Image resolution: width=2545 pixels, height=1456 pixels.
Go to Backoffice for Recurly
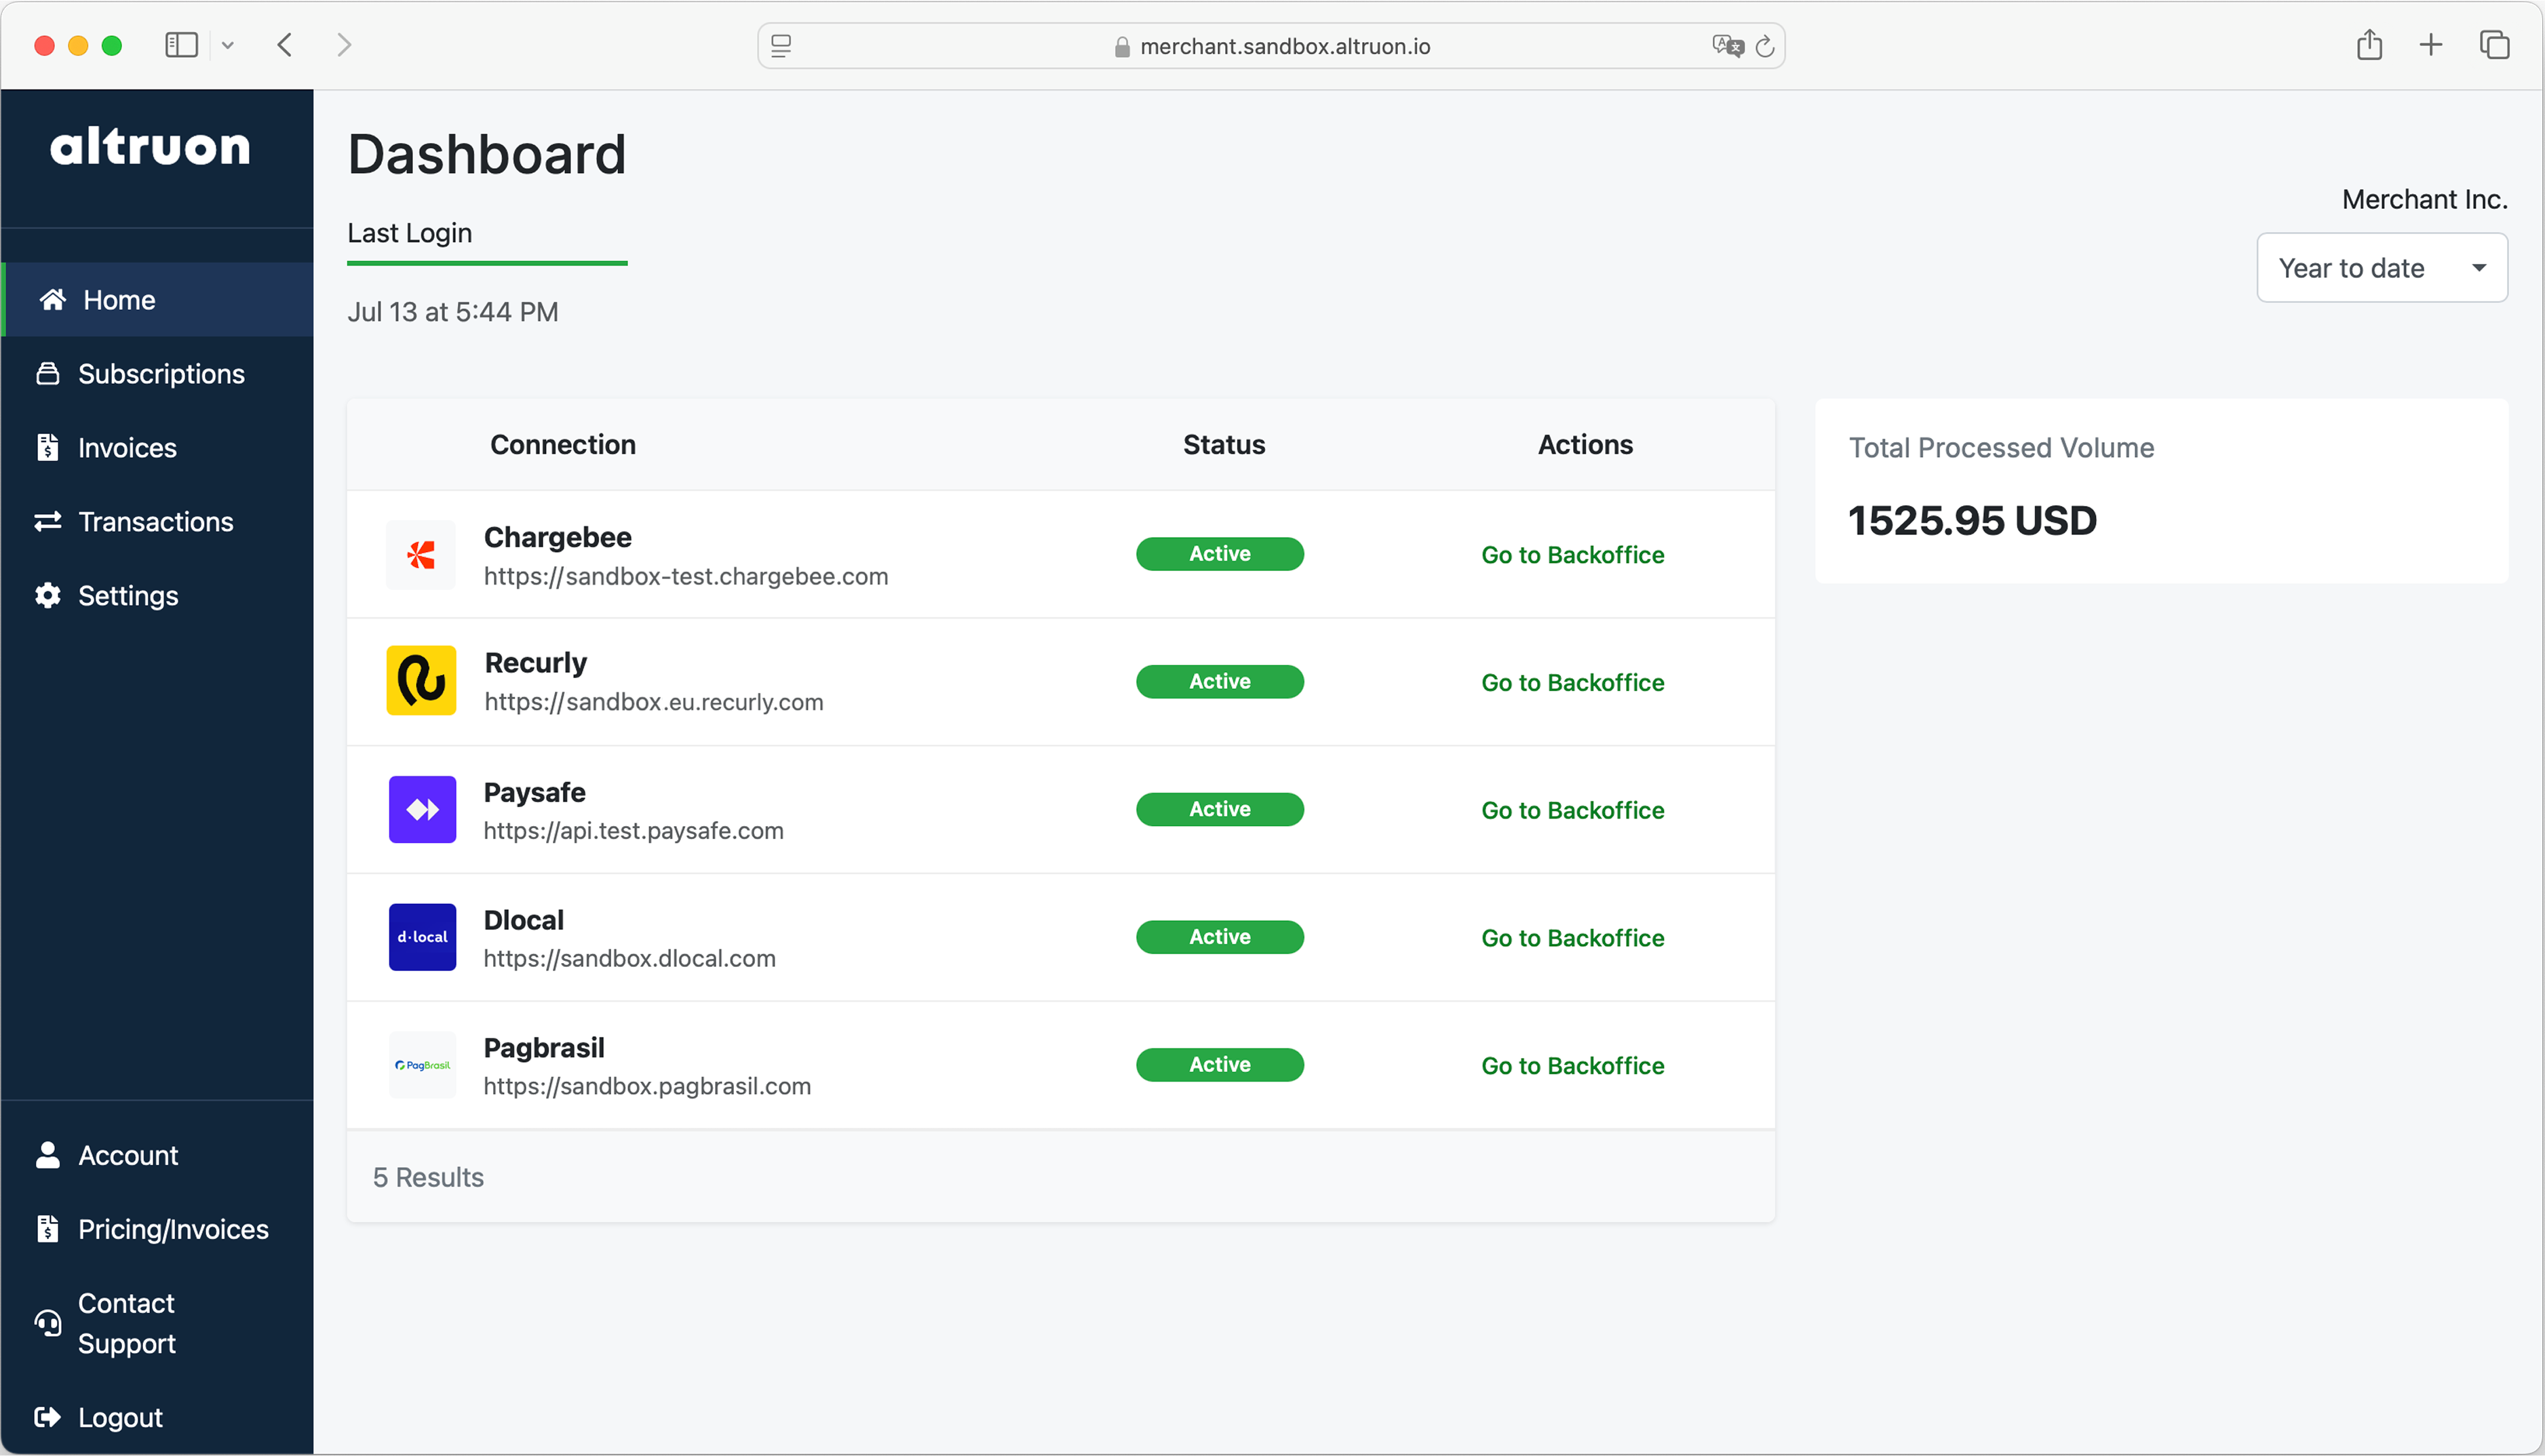[1572, 683]
